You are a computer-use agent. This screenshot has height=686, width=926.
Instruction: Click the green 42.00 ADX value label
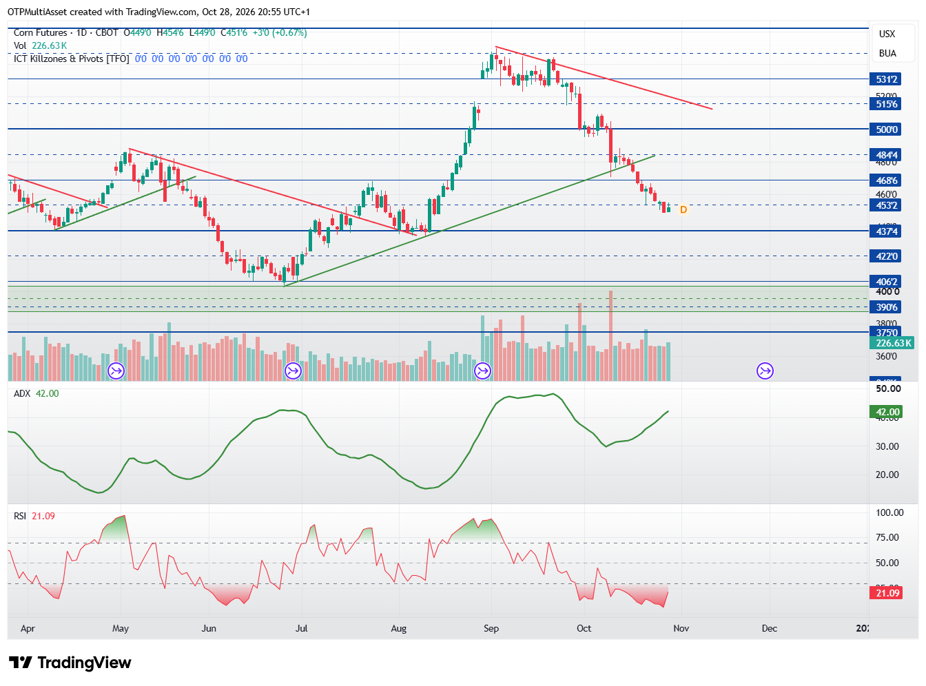(887, 412)
